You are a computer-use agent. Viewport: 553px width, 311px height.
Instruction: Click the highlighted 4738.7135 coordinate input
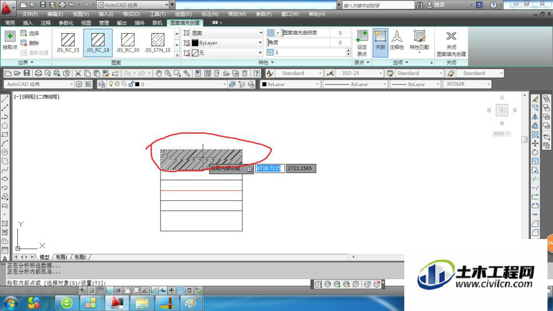click(x=269, y=168)
